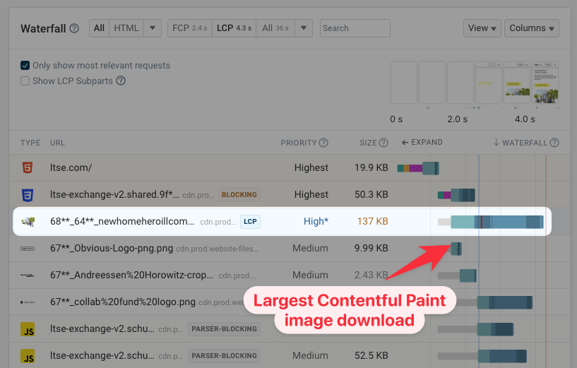
Task: Click the TYPE column header
Action: coord(30,143)
